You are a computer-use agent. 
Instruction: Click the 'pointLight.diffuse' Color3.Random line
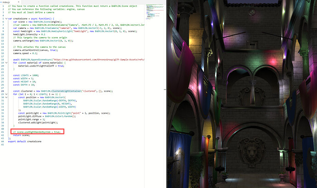pyautogui.click(x=47, y=116)
